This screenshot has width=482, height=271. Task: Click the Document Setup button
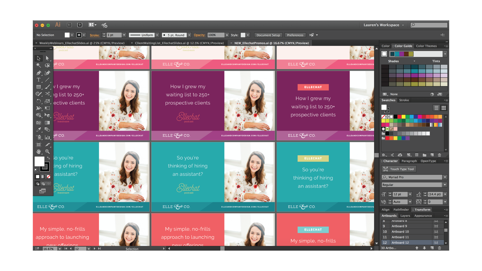(268, 35)
